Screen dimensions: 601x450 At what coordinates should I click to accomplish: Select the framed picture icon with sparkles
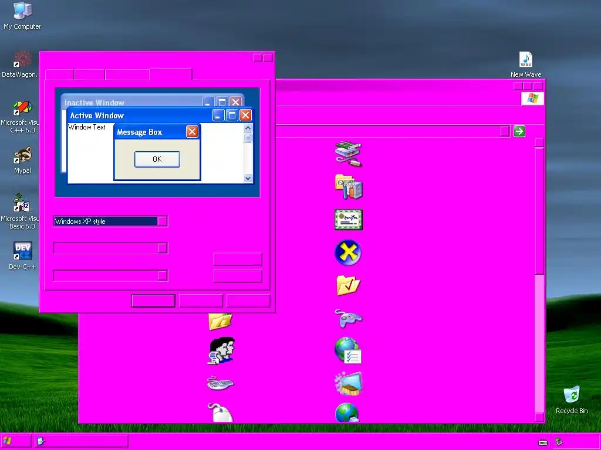[348, 383]
